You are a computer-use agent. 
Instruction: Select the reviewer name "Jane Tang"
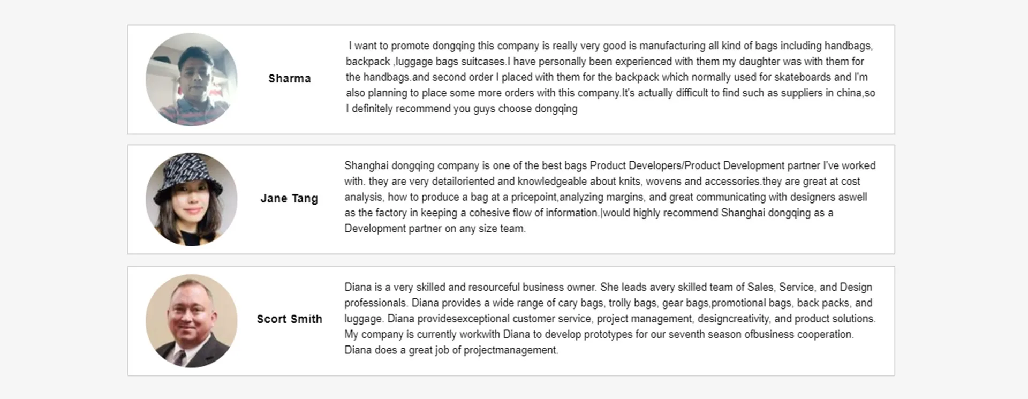coord(289,199)
